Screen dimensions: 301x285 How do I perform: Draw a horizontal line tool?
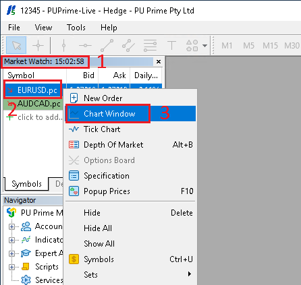[85, 45]
